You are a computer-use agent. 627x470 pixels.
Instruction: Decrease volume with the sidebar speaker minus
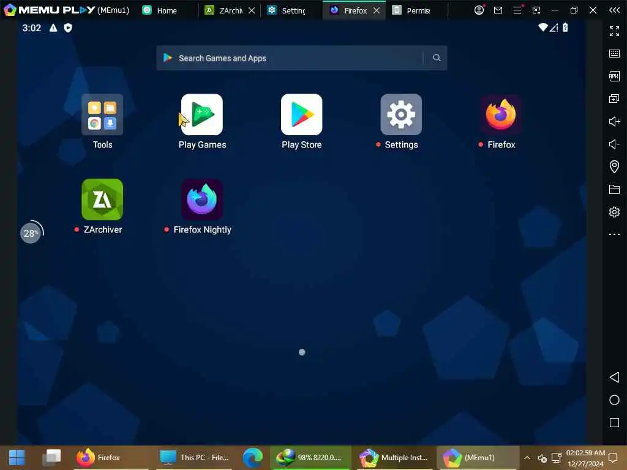coord(614,144)
